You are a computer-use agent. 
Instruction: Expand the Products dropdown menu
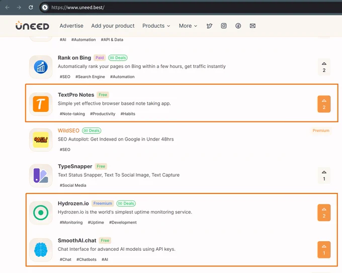(156, 26)
